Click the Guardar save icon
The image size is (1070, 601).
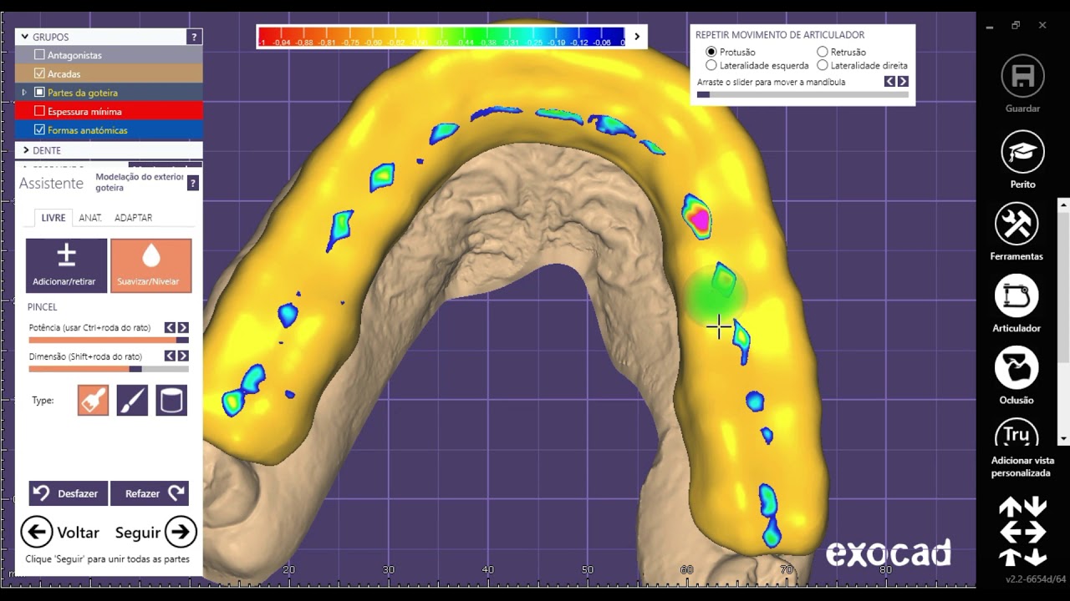pos(1022,76)
